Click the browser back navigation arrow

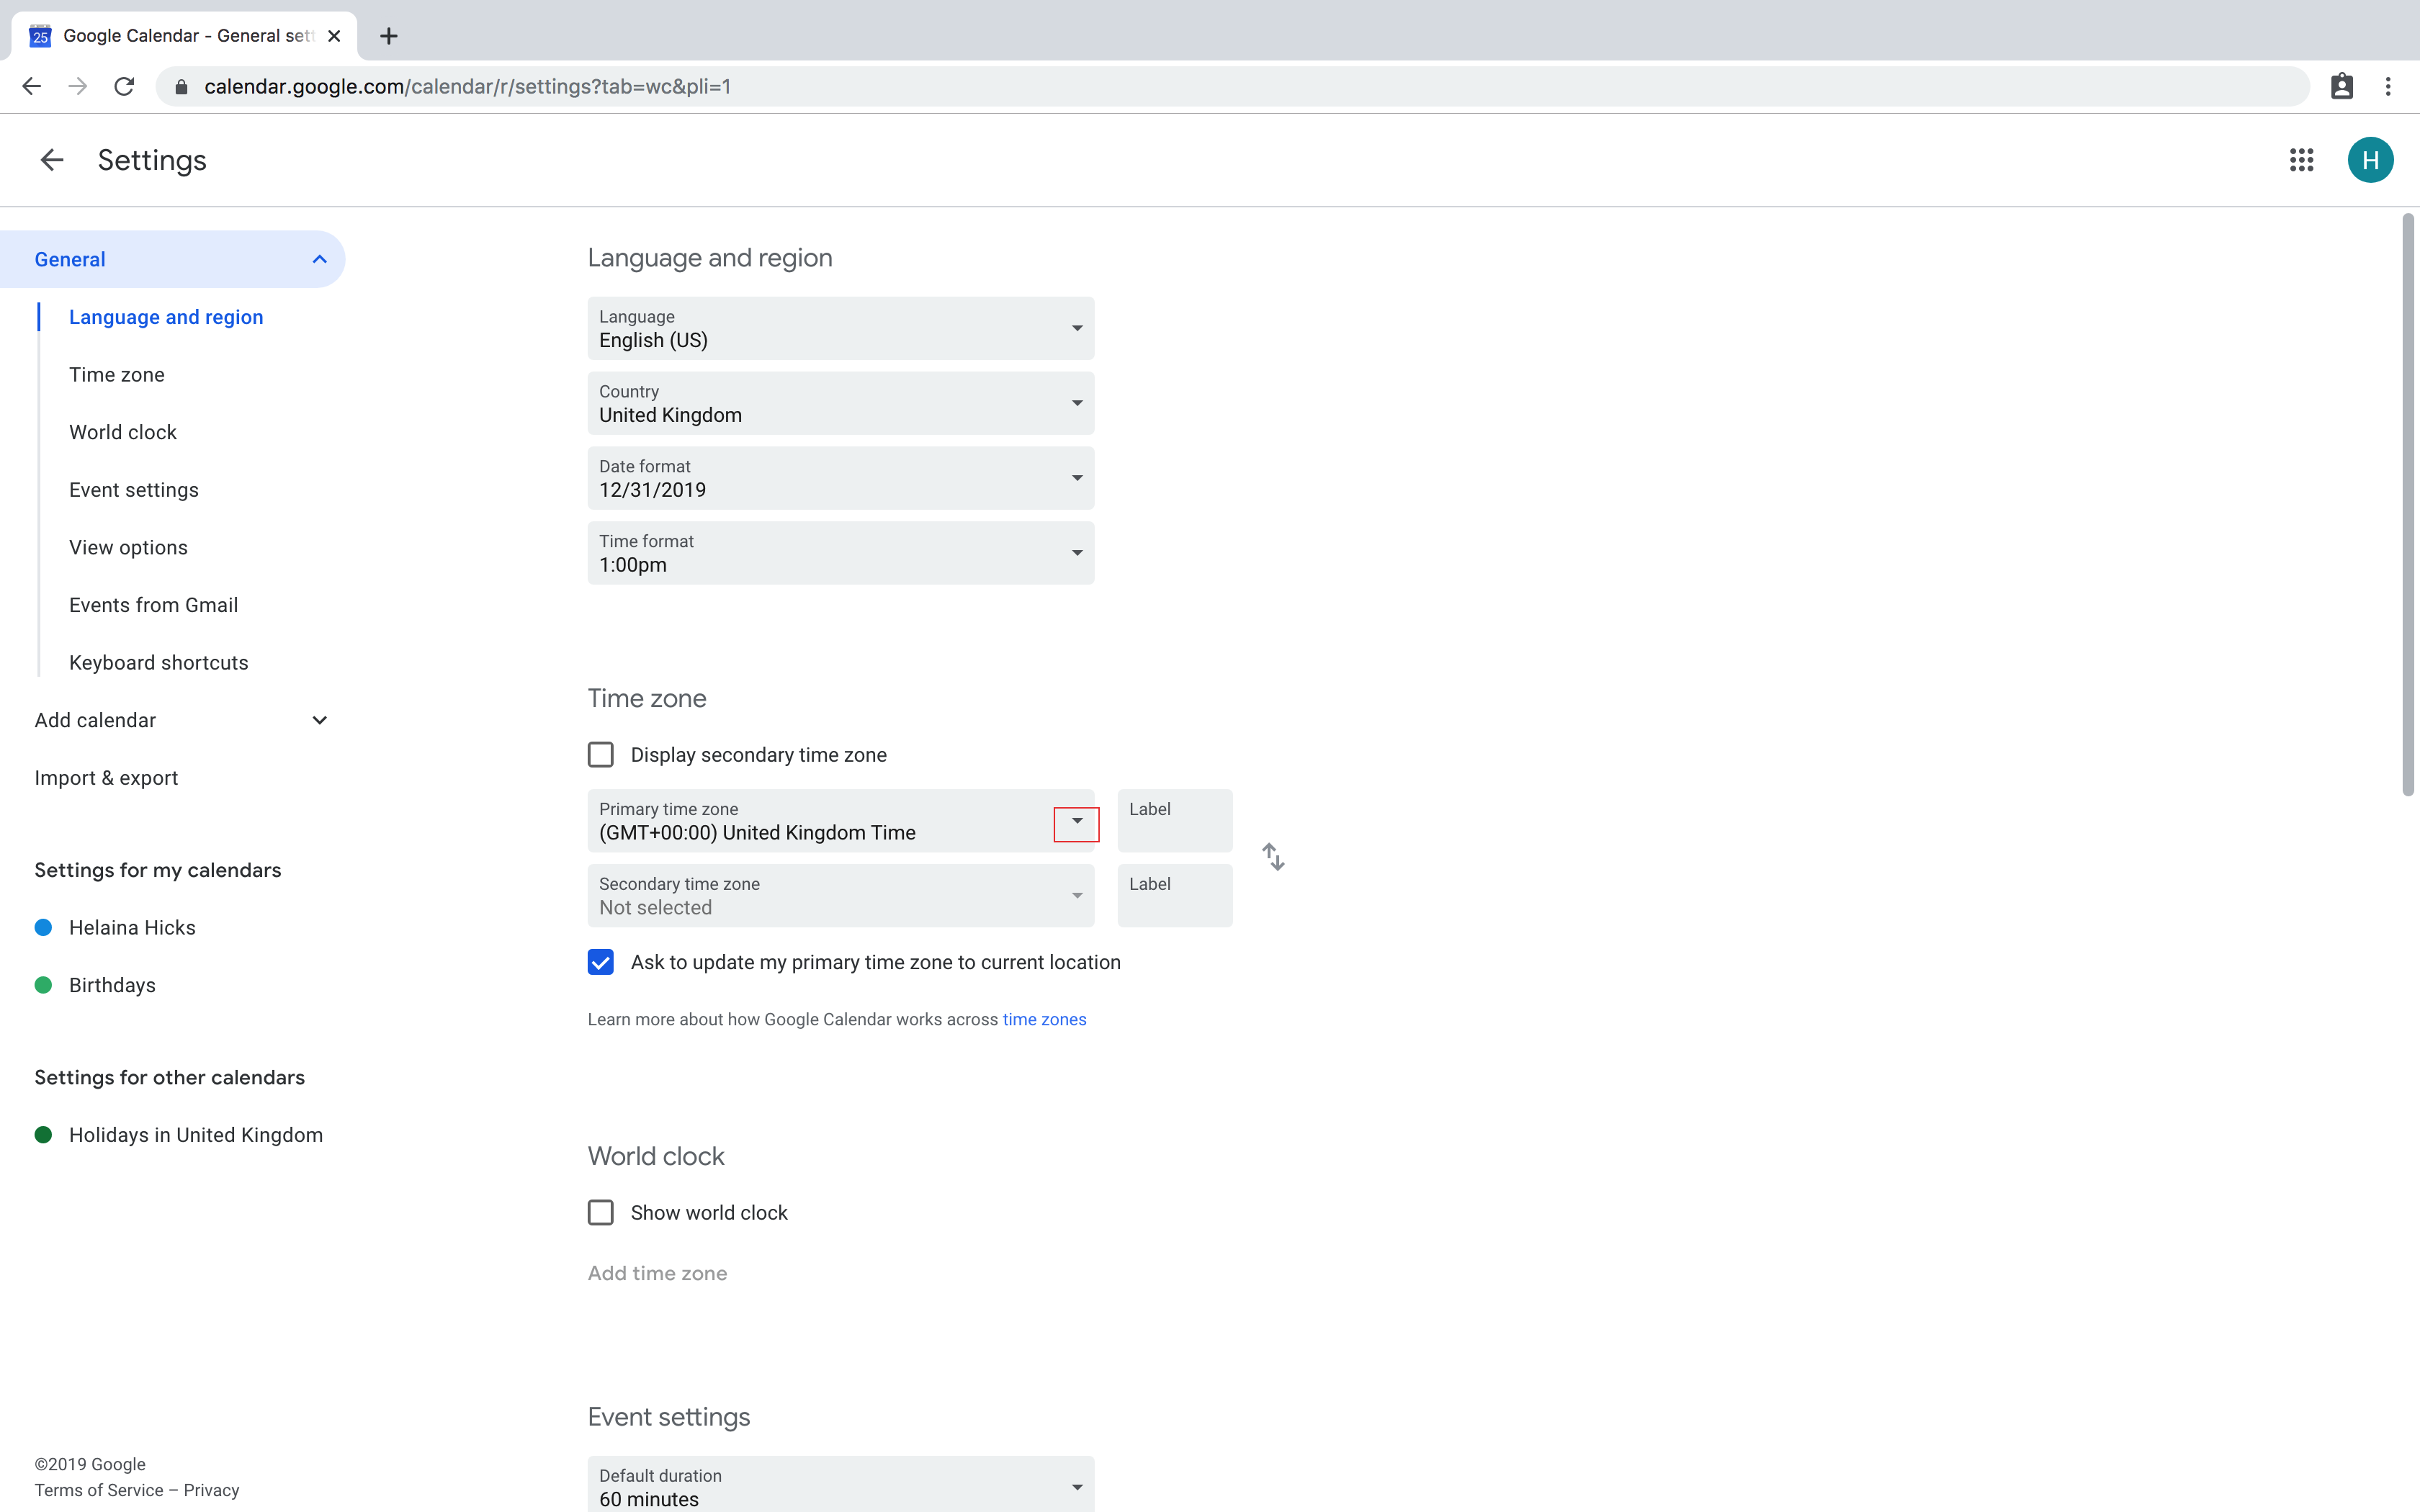(32, 87)
